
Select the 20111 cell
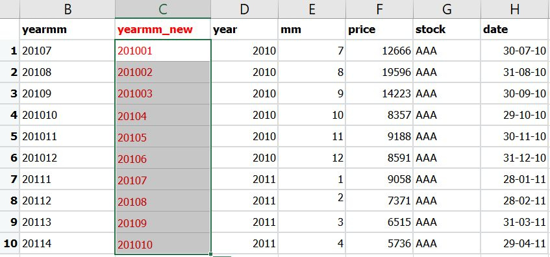tap(68, 179)
